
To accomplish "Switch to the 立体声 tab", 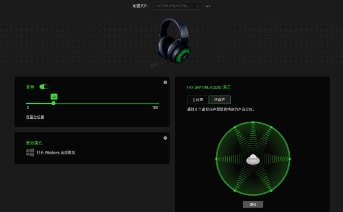I will click(x=198, y=100).
